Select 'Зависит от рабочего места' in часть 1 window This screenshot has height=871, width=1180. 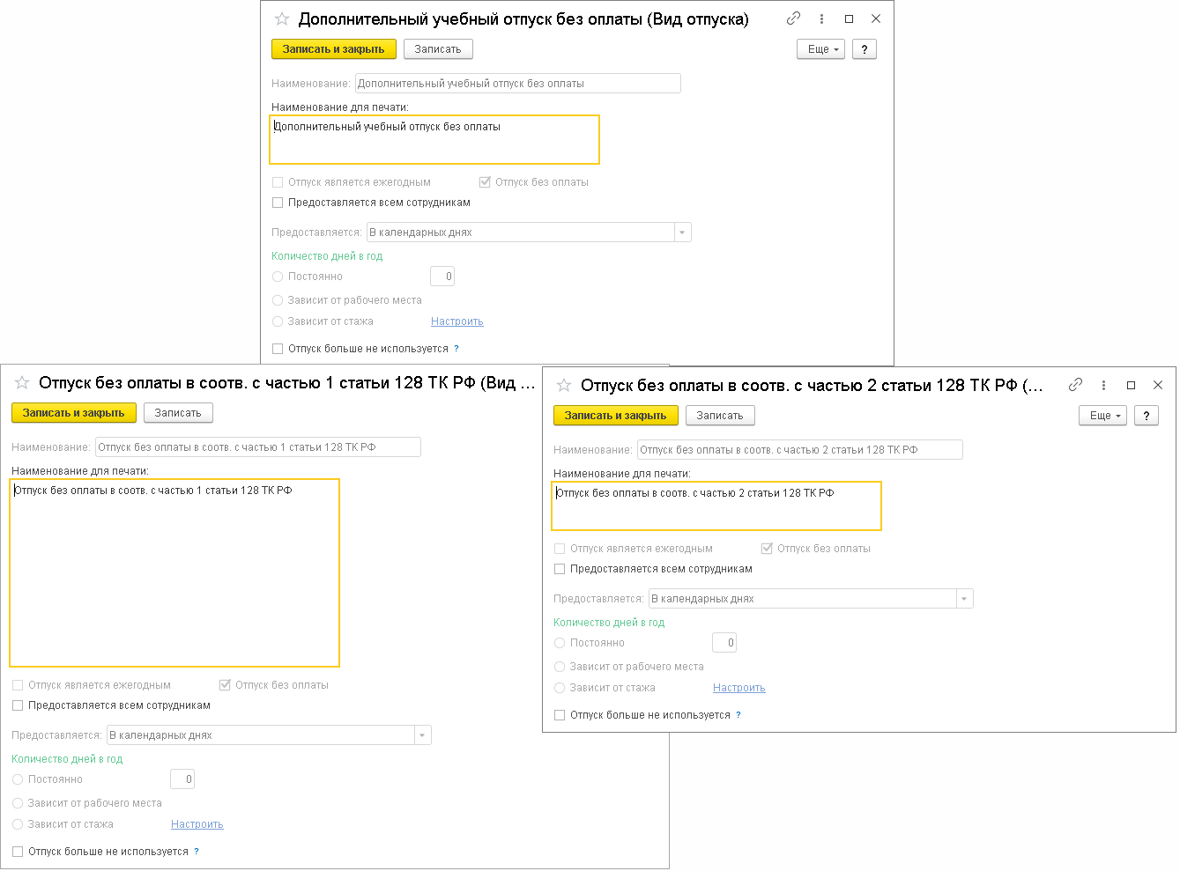[x=18, y=803]
